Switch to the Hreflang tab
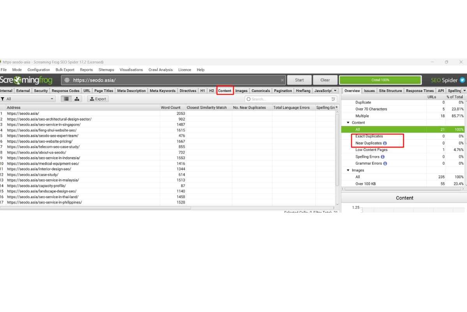 pyautogui.click(x=303, y=91)
